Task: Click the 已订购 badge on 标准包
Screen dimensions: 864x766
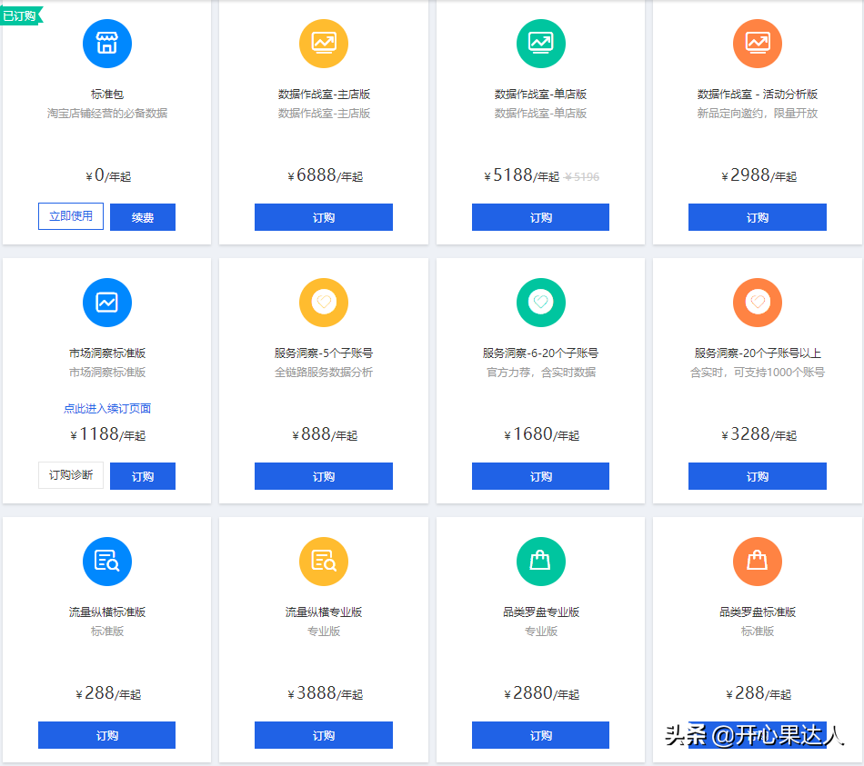Action: (x=21, y=16)
